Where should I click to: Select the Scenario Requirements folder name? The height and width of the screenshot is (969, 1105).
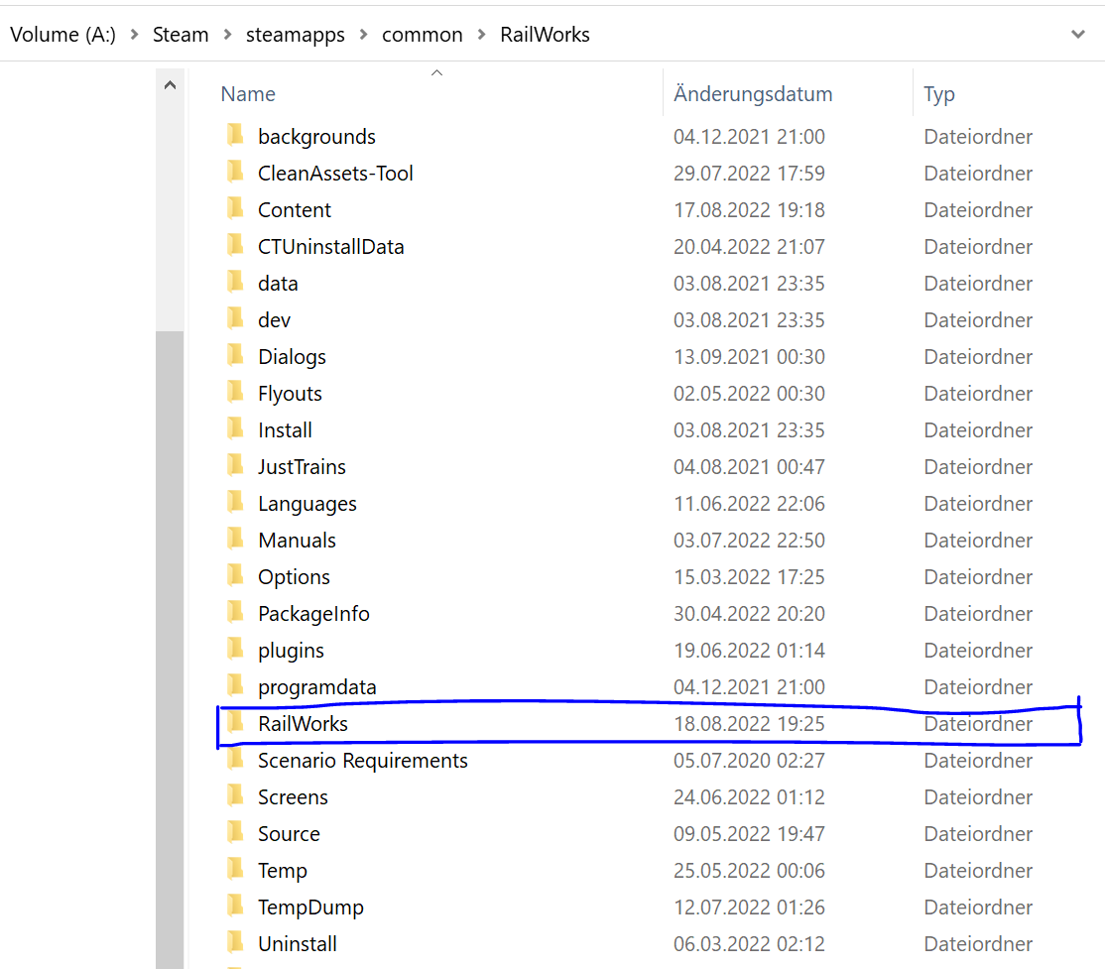(362, 760)
